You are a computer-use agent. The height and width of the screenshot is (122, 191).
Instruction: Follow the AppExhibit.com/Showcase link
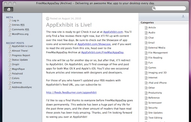click(x=94, y=44)
